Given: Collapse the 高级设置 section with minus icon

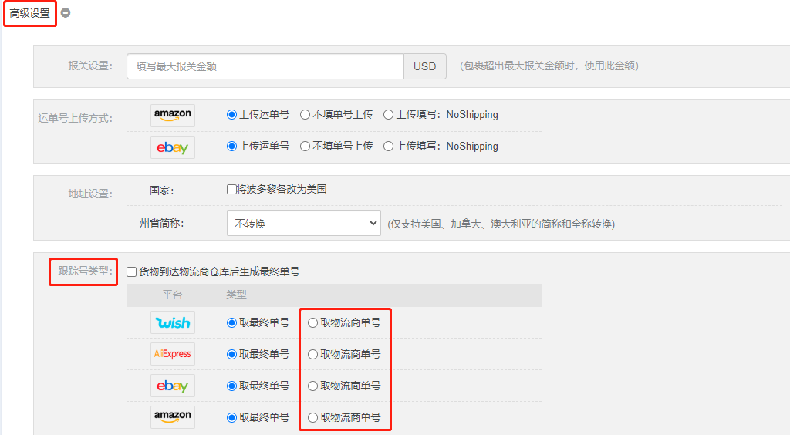Looking at the screenshot, I should (x=66, y=12).
